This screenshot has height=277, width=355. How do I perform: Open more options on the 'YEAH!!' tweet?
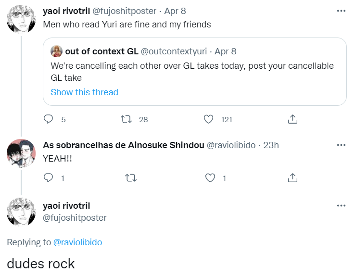(x=341, y=145)
